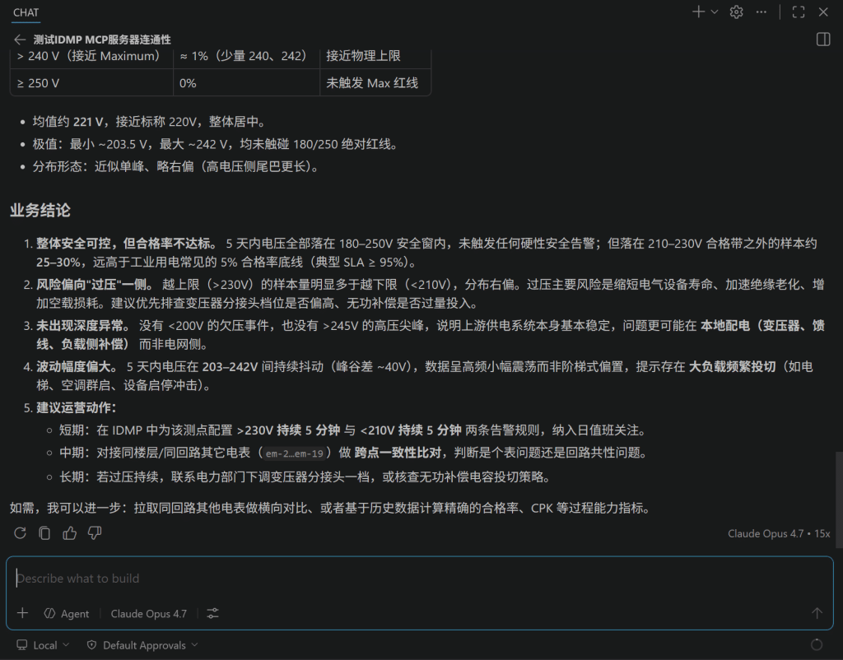The height and width of the screenshot is (660, 843).
Task: Open chat settings gear
Action: (736, 12)
